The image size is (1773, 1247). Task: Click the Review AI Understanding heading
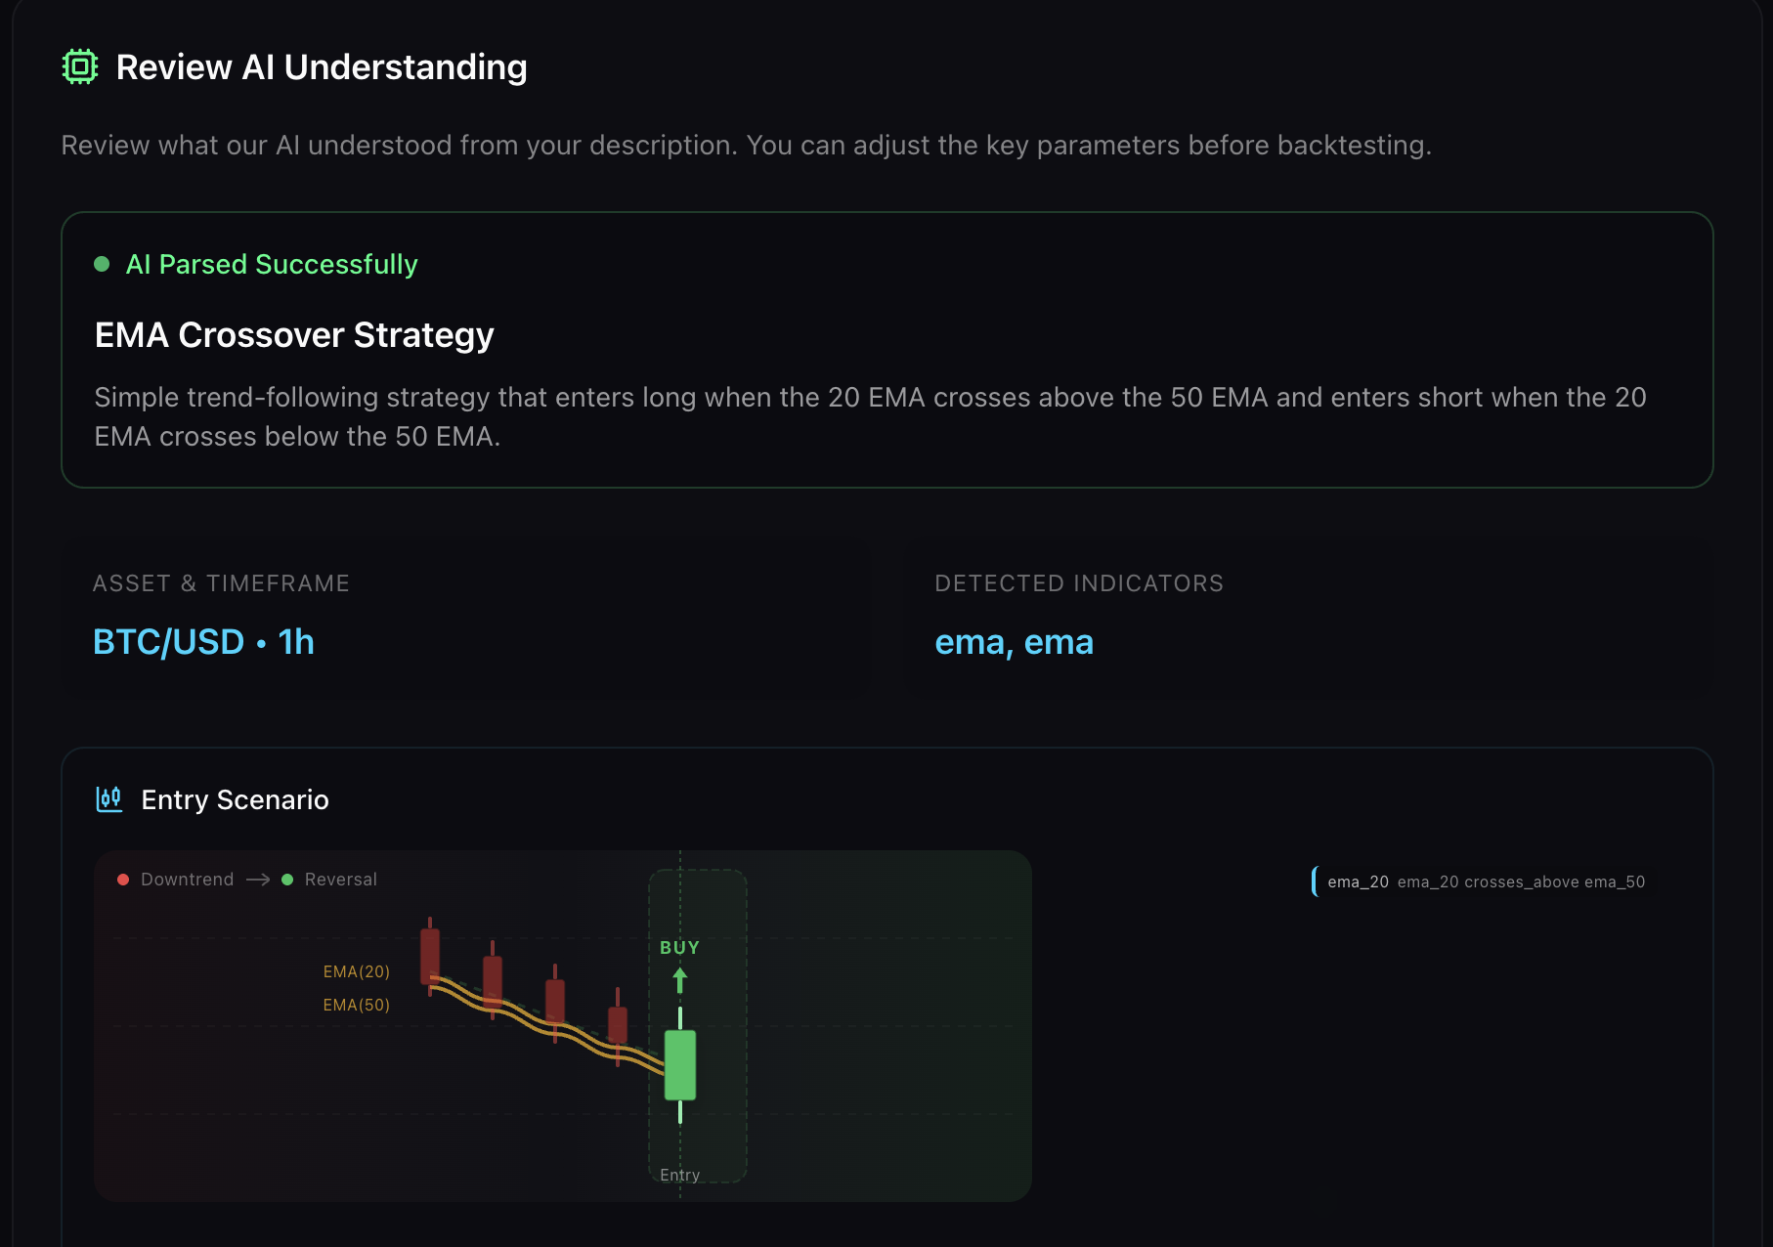322,67
